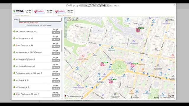Click the Лицей № 36 map icon
The width and height of the screenshot is (189, 106).
(x=156, y=49)
